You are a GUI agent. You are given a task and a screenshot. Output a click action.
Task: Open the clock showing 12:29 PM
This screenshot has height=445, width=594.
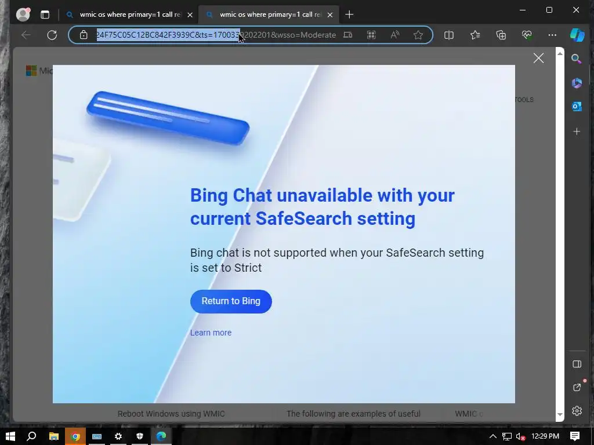(545, 436)
